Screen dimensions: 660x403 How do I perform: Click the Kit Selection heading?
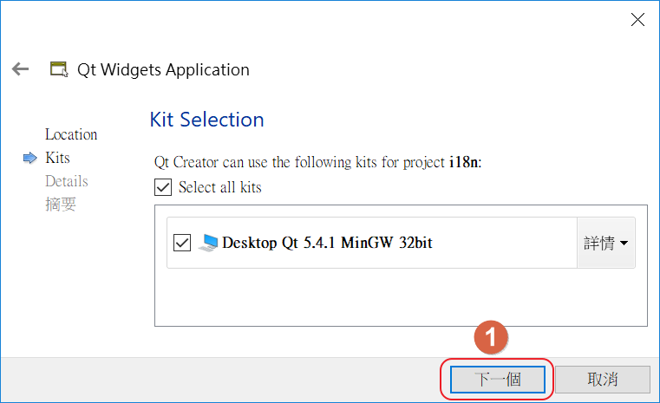click(206, 120)
